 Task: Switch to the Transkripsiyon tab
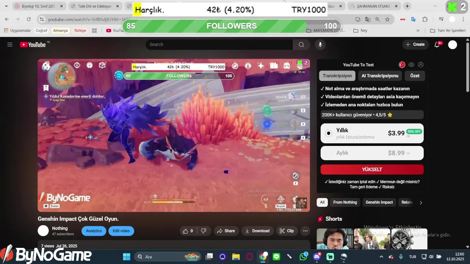337,76
